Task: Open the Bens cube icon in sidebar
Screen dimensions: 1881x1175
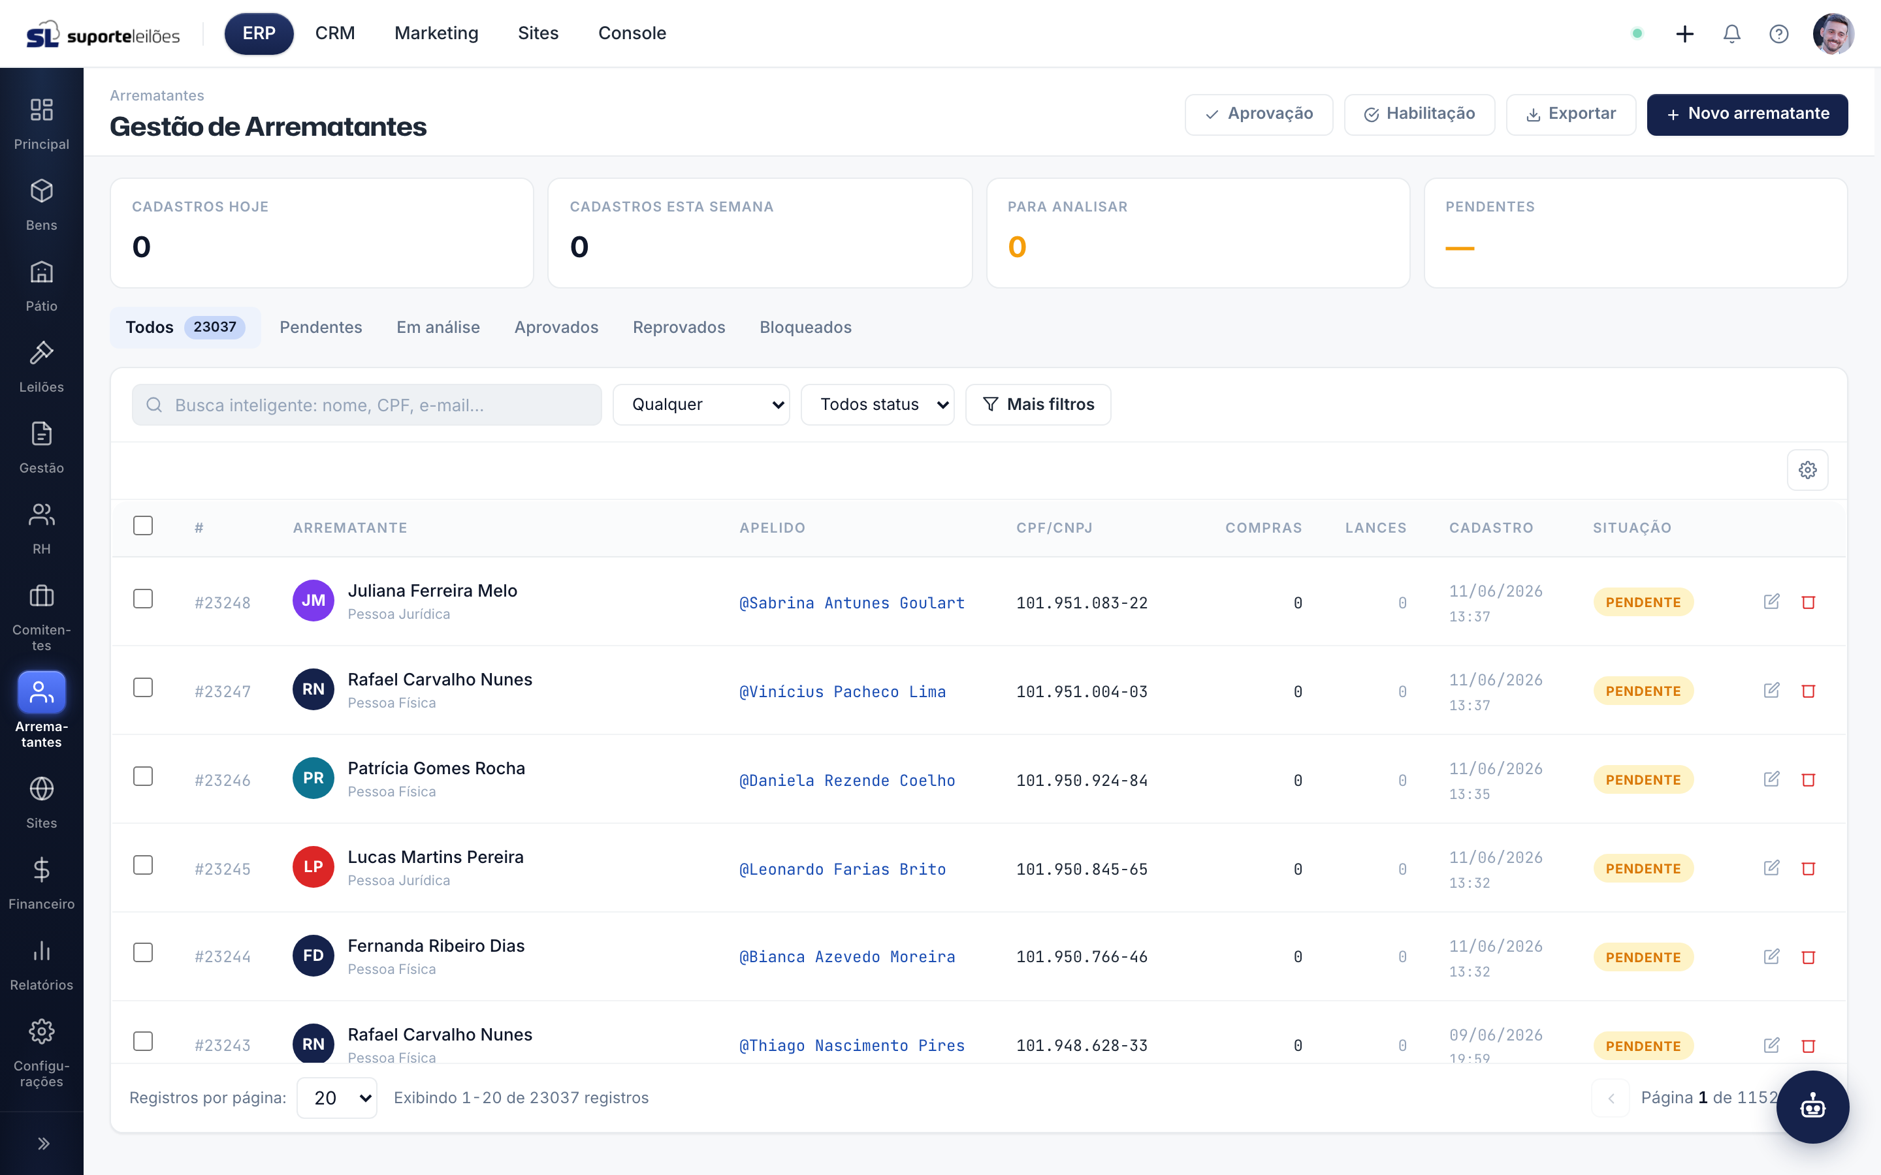Action: pyautogui.click(x=41, y=191)
